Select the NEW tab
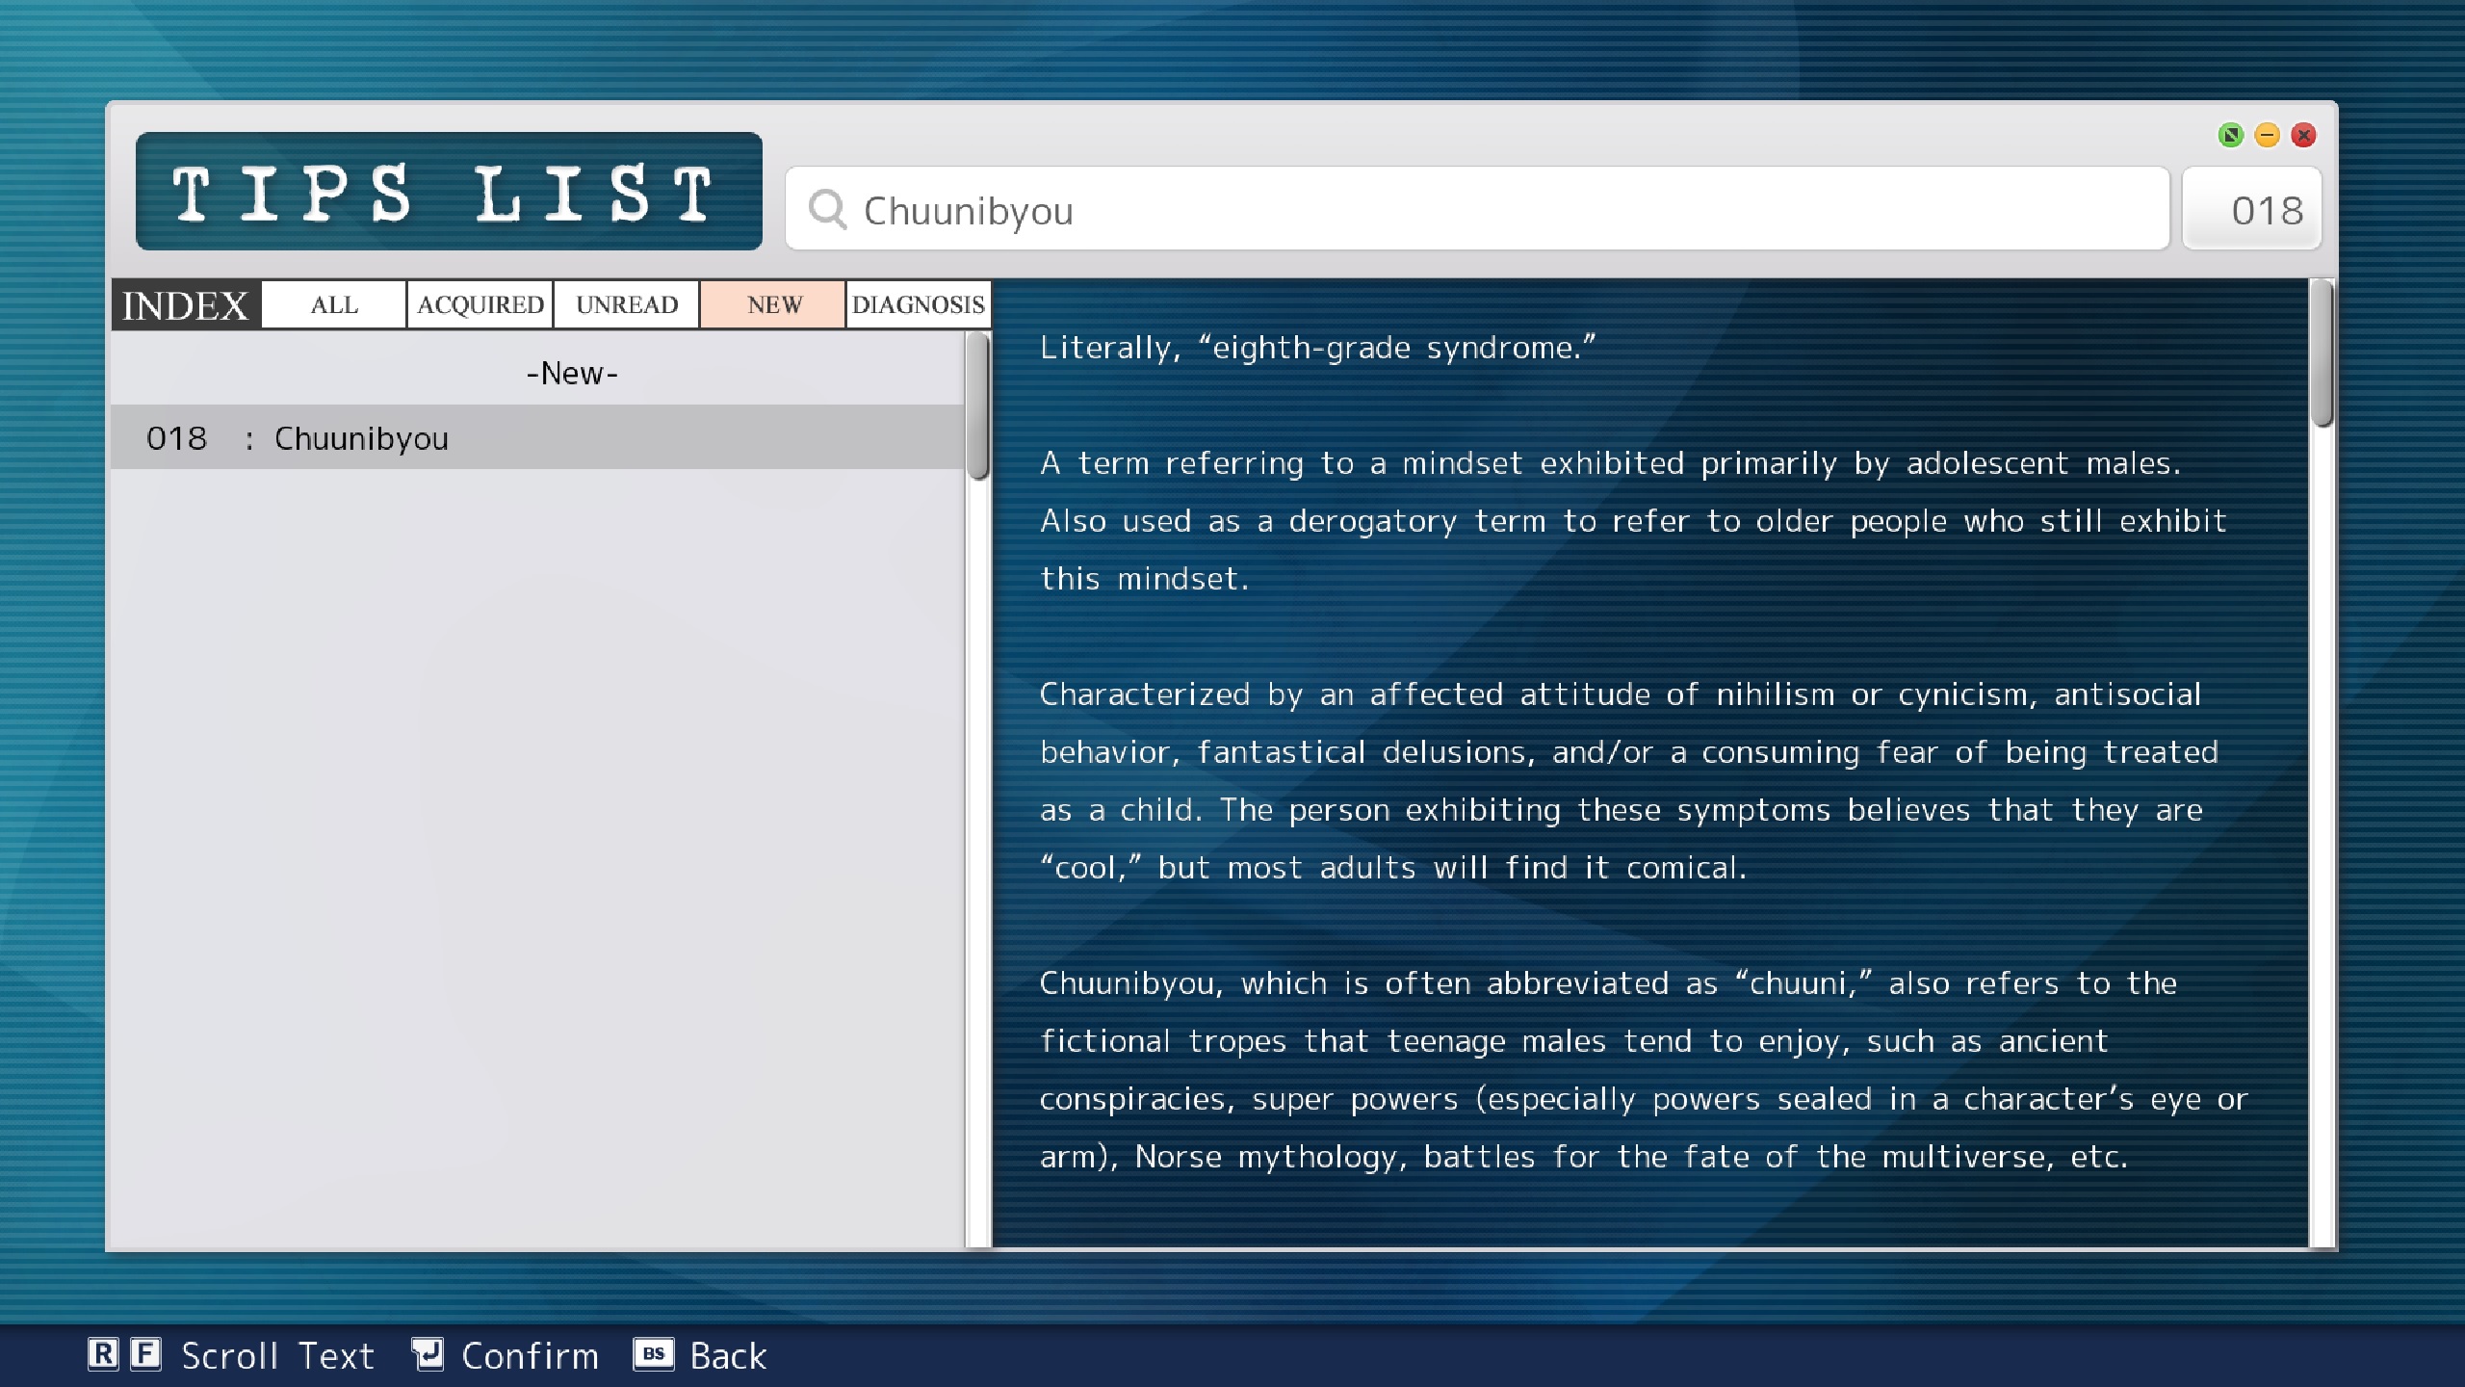Viewport: 2465px width, 1387px height. click(773, 305)
